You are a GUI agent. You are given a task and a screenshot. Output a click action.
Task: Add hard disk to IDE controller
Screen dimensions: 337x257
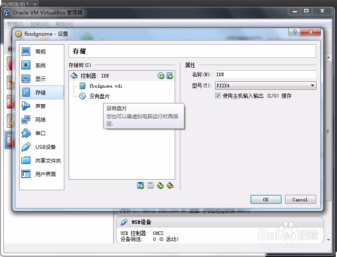[170, 76]
